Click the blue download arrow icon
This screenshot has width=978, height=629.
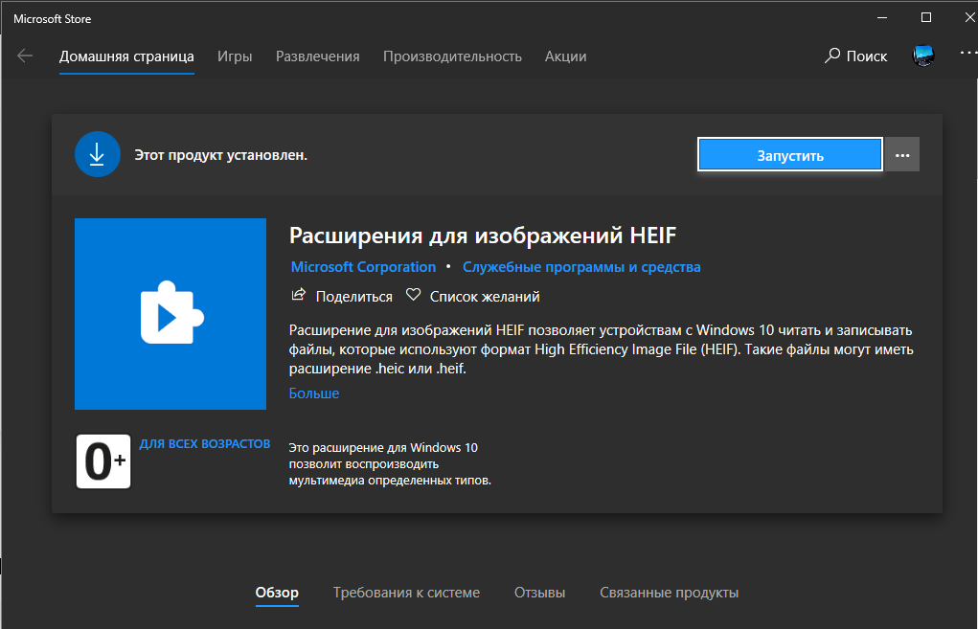point(98,154)
